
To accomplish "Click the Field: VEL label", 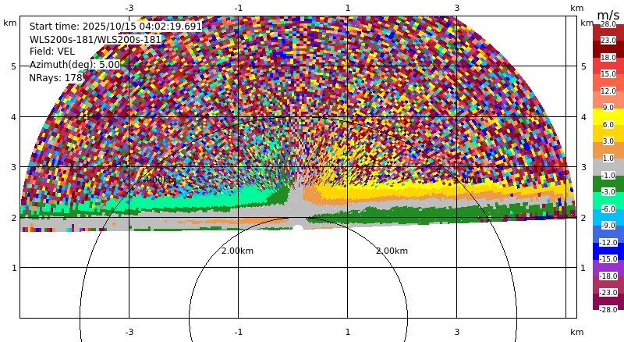I will tap(51, 52).
